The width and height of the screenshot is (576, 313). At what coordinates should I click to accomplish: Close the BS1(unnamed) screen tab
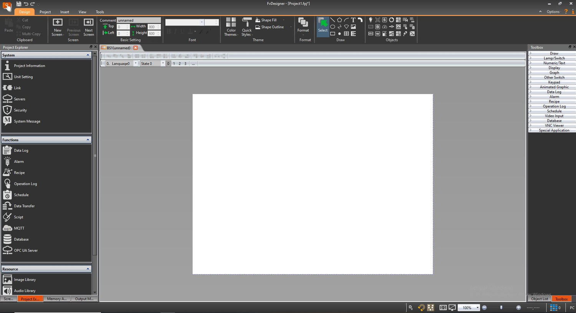click(135, 48)
